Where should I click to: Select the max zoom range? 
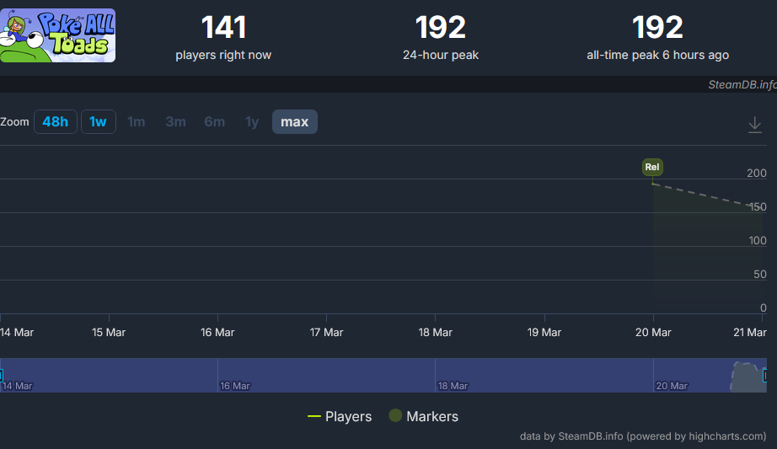(295, 122)
